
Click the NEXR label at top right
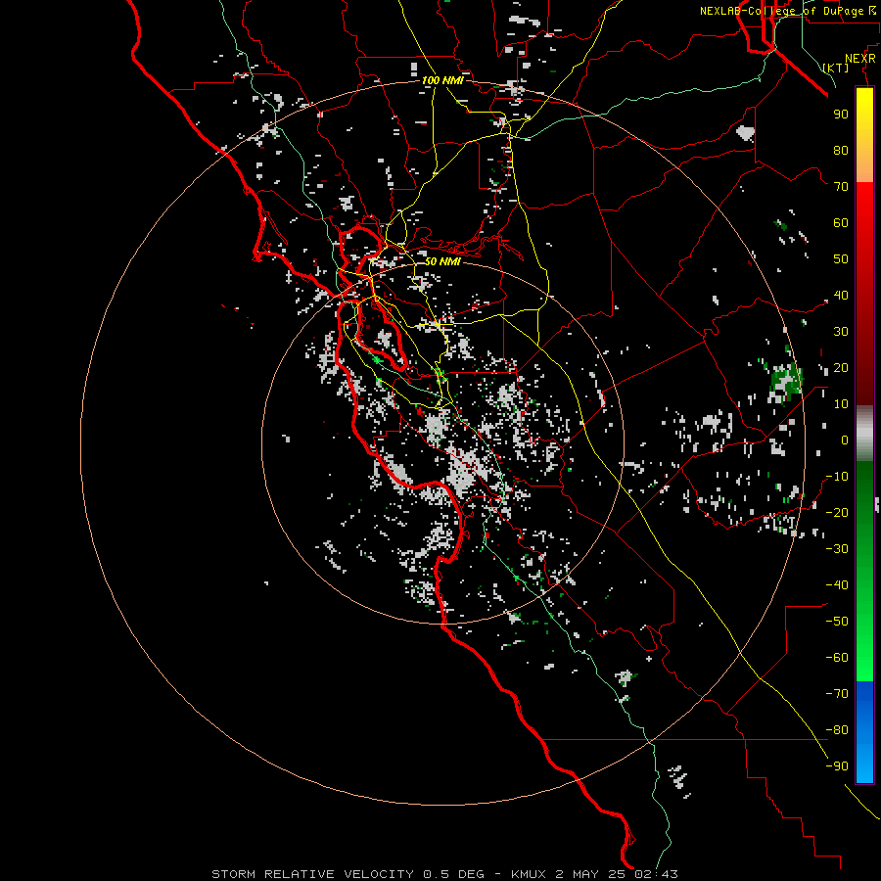tap(860, 59)
